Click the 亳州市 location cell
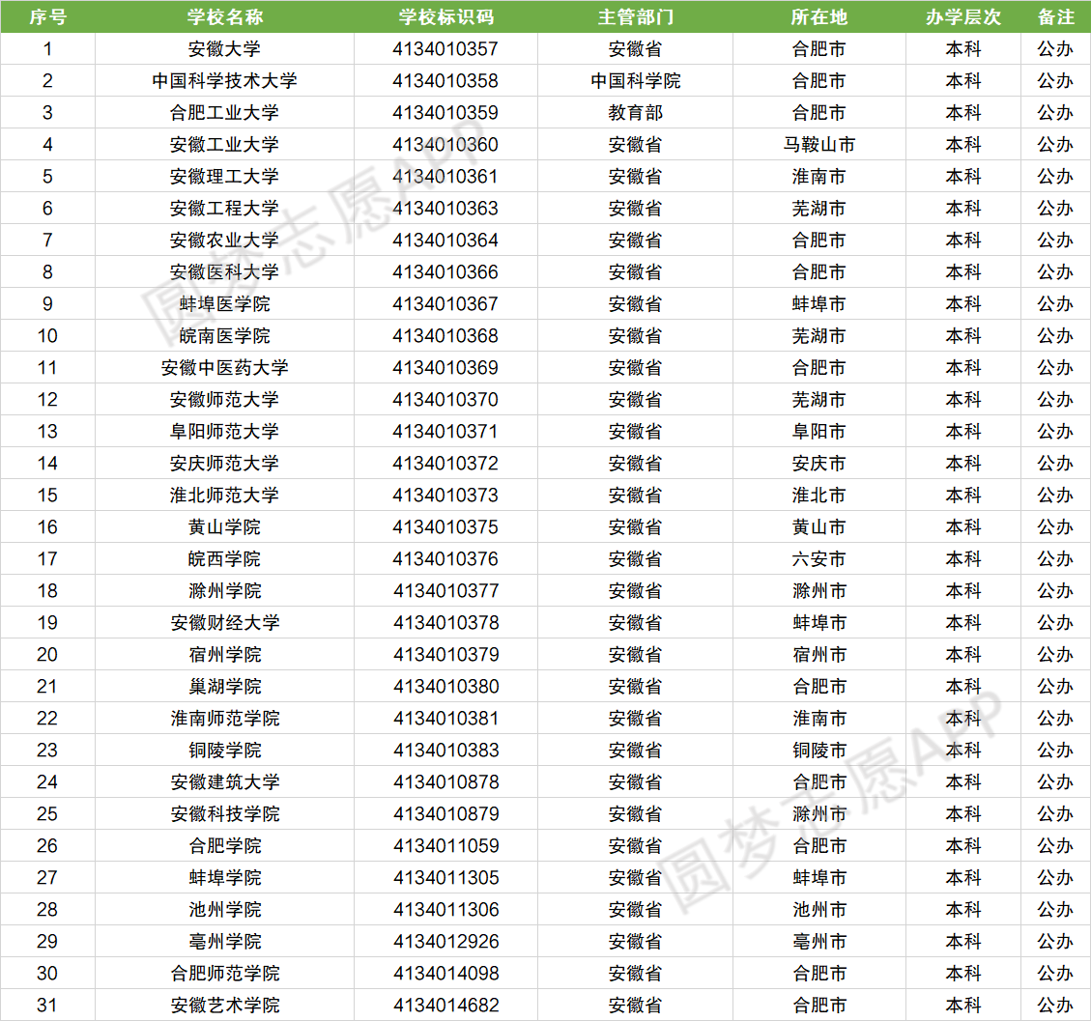This screenshot has height=1021, width=1091. (818, 942)
